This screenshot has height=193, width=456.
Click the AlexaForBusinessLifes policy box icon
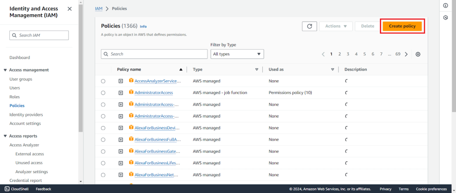tap(131, 163)
